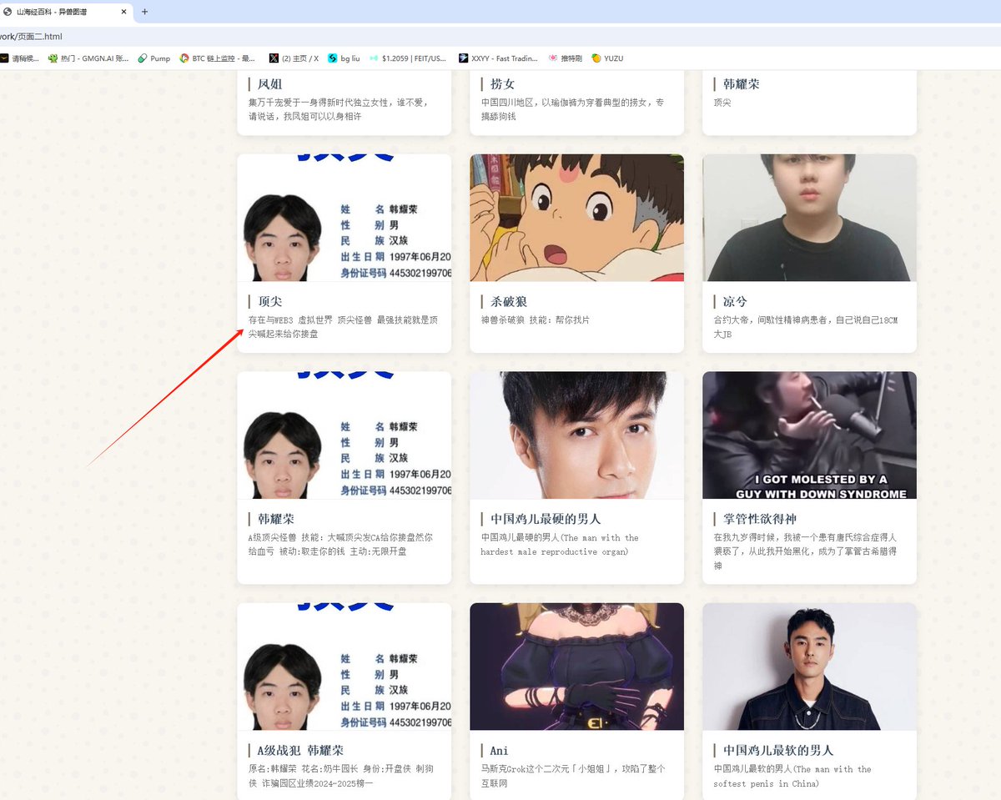
Task: Open the 热门 - GMGN.AI bookmark
Action: pyautogui.click(x=88, y=58)
